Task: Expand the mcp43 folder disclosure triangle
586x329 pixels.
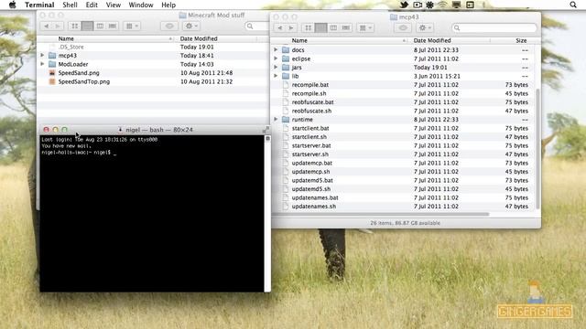Action: click(42, 55)
